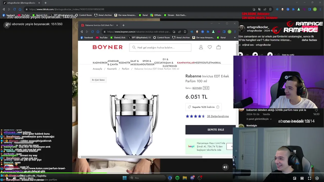Open BOYNER seller link
The image size is (324, 182).
point(197,88)
